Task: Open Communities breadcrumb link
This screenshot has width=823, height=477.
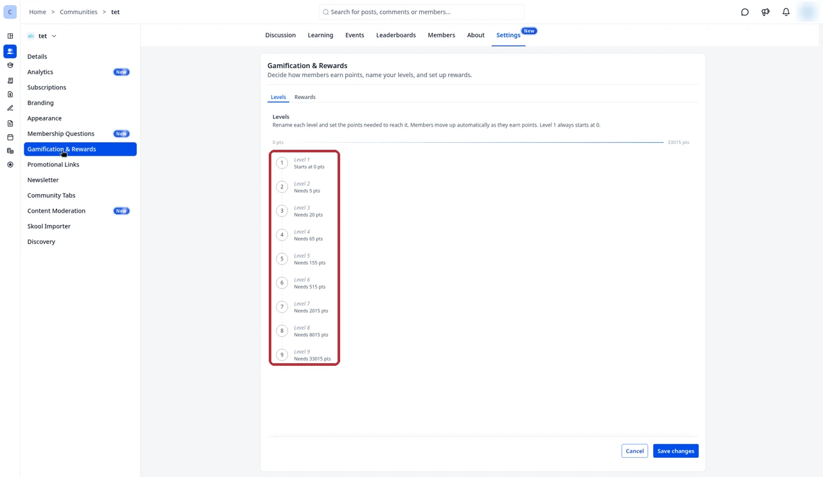Action: click(x=78, y=12)
